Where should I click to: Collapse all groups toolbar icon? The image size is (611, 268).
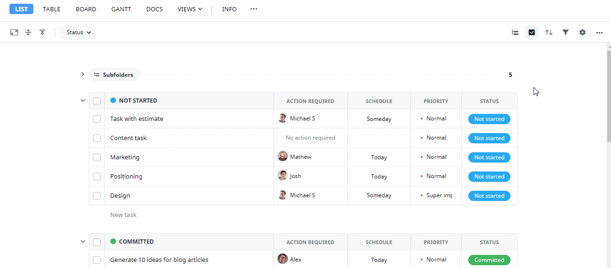tap(28, 32)
